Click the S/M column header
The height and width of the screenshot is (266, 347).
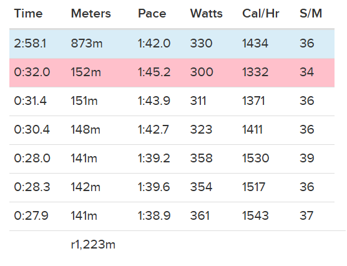(x=311, y=14)
